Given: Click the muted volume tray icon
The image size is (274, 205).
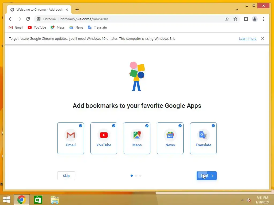Looking at the screenshot, I should [x=249, y=200].
